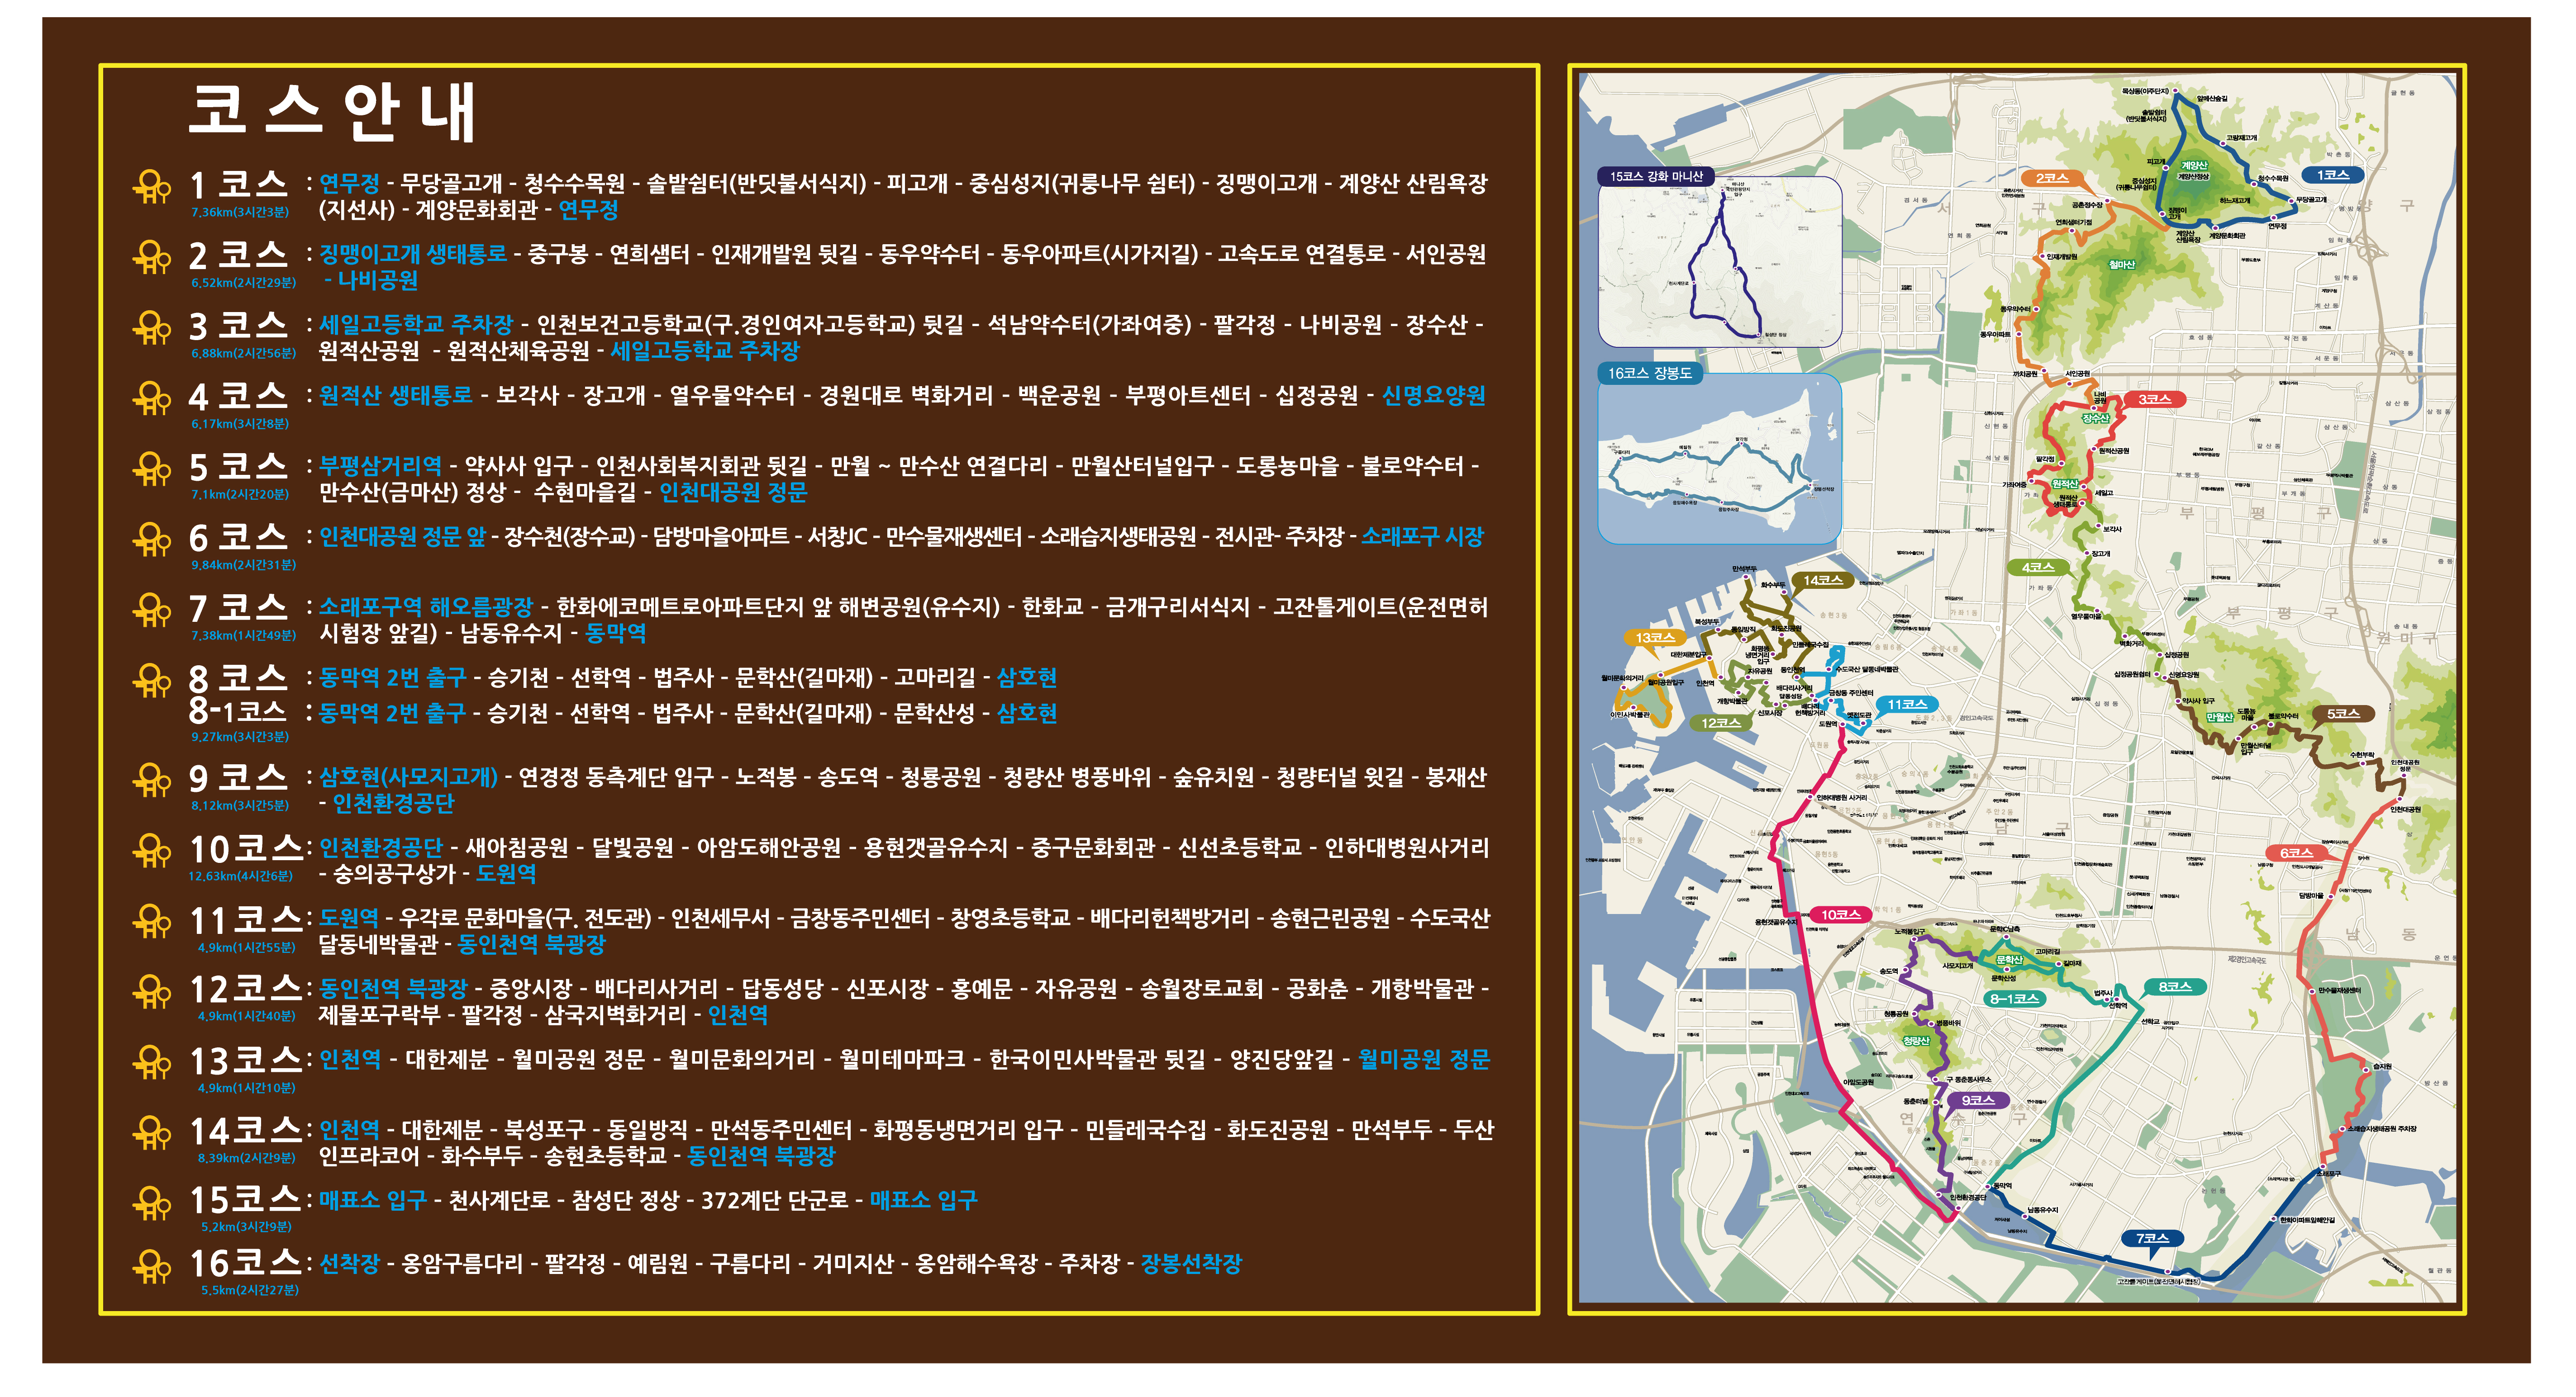This screenshot has width=2576, height=1397.
Task: Select the tree icon for 16코스
Action: click(152, 1267)
